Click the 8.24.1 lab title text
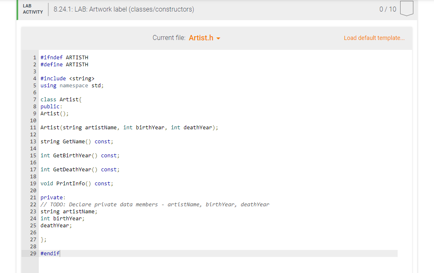 coord(124,9)
